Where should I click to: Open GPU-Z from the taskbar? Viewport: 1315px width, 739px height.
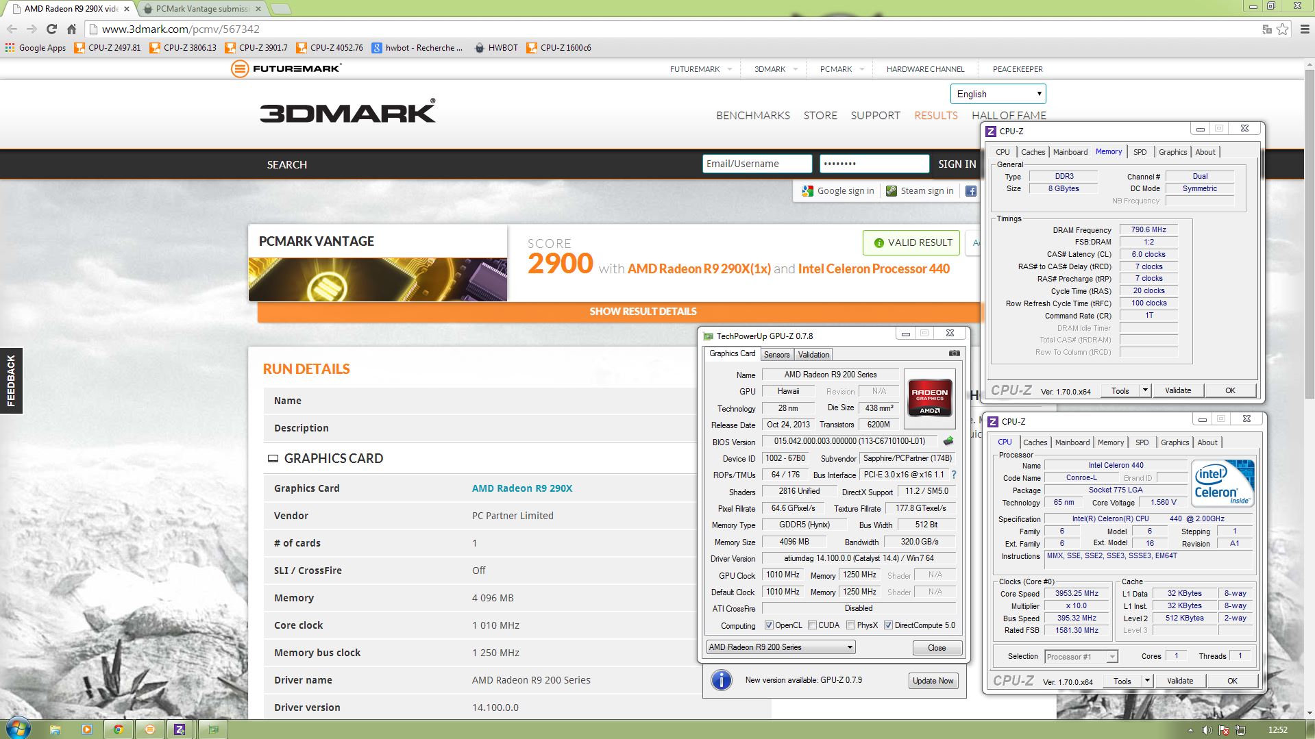tap(213, 729)
